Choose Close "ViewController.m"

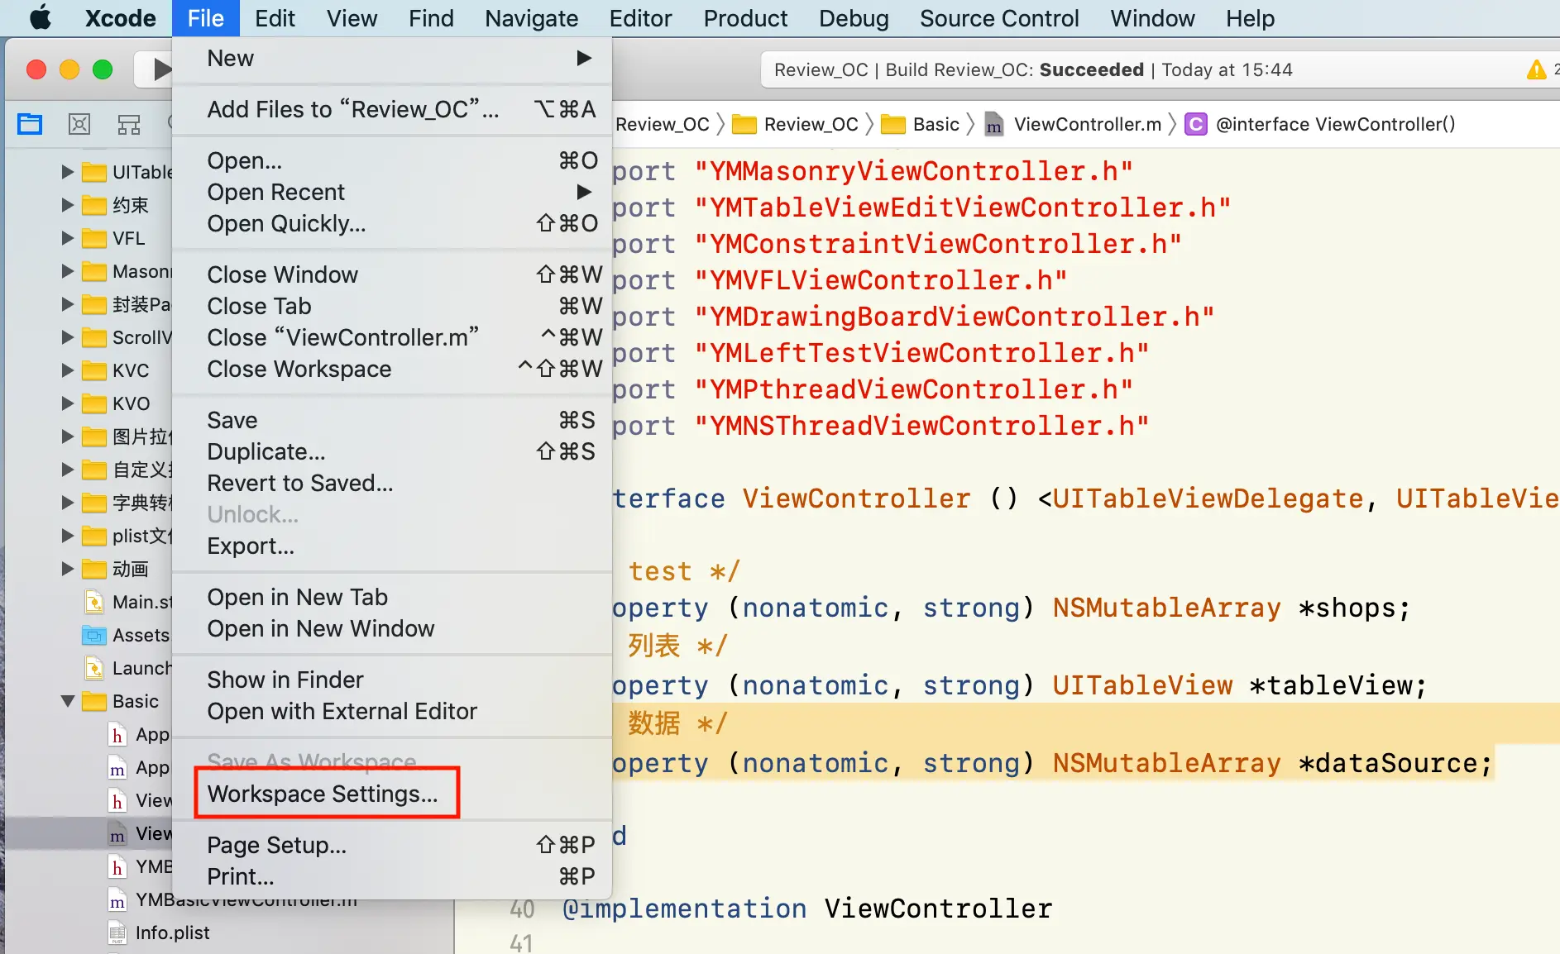pyautogui.click(x=392, y=337)
